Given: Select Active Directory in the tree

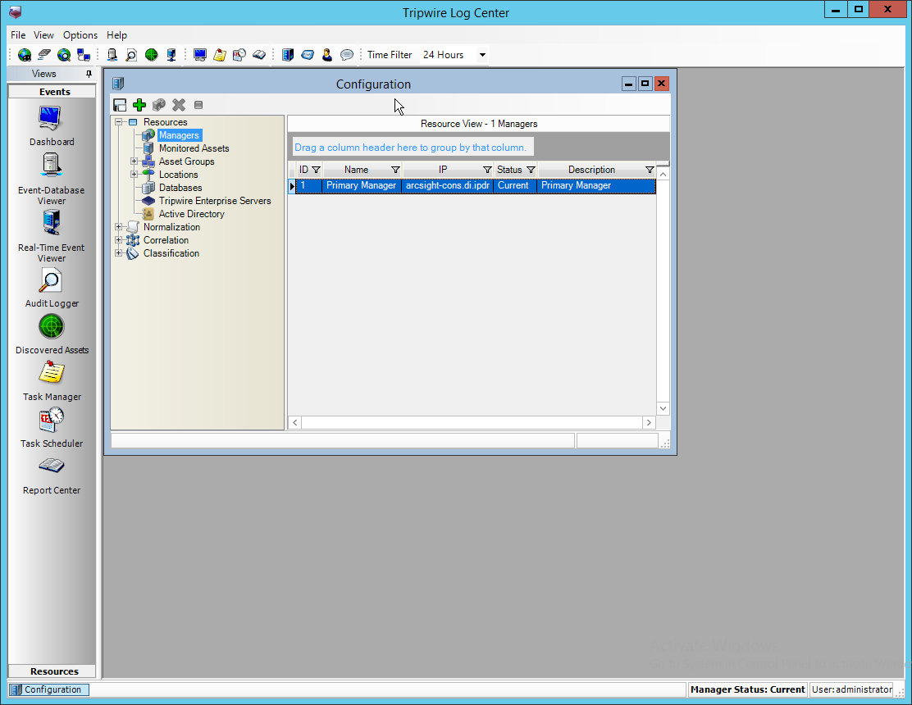Looking at the screenshot, I should coord(191,214).
